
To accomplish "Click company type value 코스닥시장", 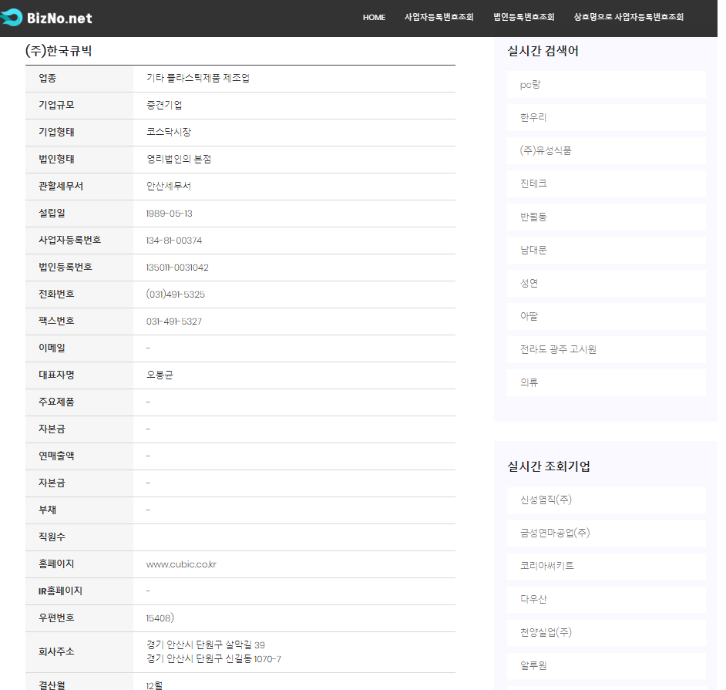I will point(169,132).
